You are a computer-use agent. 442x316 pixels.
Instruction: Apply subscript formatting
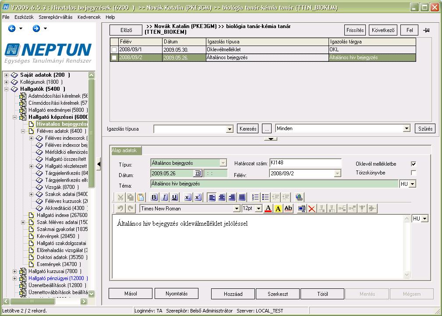coord(188,197)
